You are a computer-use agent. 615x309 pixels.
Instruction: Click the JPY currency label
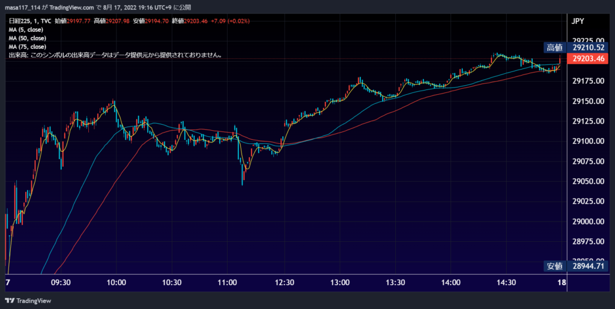578,22
